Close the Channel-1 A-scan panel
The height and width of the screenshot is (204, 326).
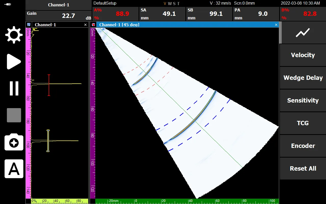coord(85,25)
